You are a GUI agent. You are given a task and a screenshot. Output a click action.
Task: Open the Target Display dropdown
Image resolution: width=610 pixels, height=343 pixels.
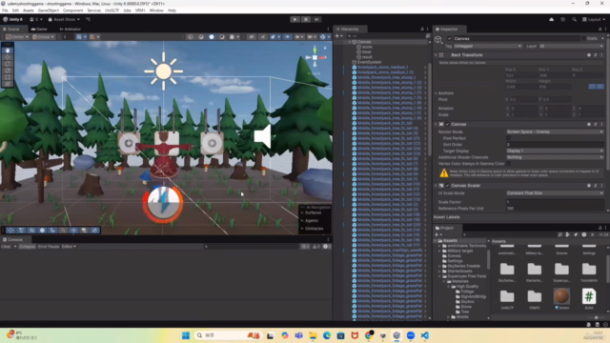point(555,151)
